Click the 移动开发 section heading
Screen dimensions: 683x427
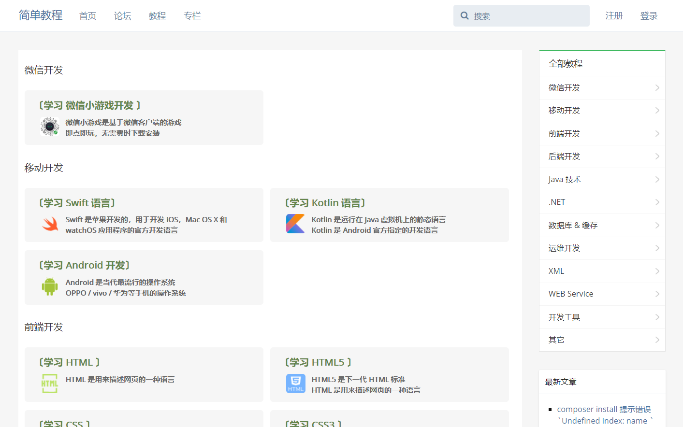(x=44, y=168)
